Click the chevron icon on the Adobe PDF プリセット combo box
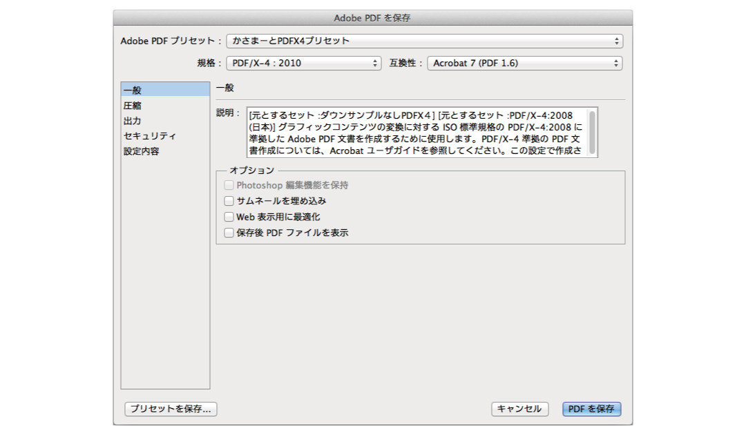746x435 pixels. click(x=617, y=41)
